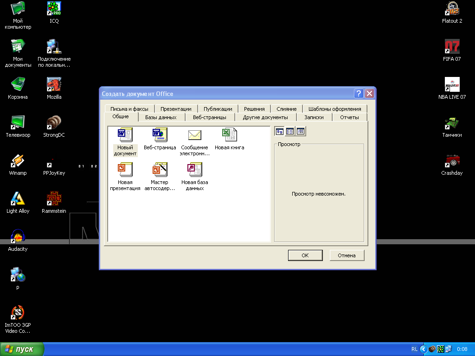This screenshot has width=475, height=356.
Task: Select ICQ desktop shortcut
Action: 54,13
